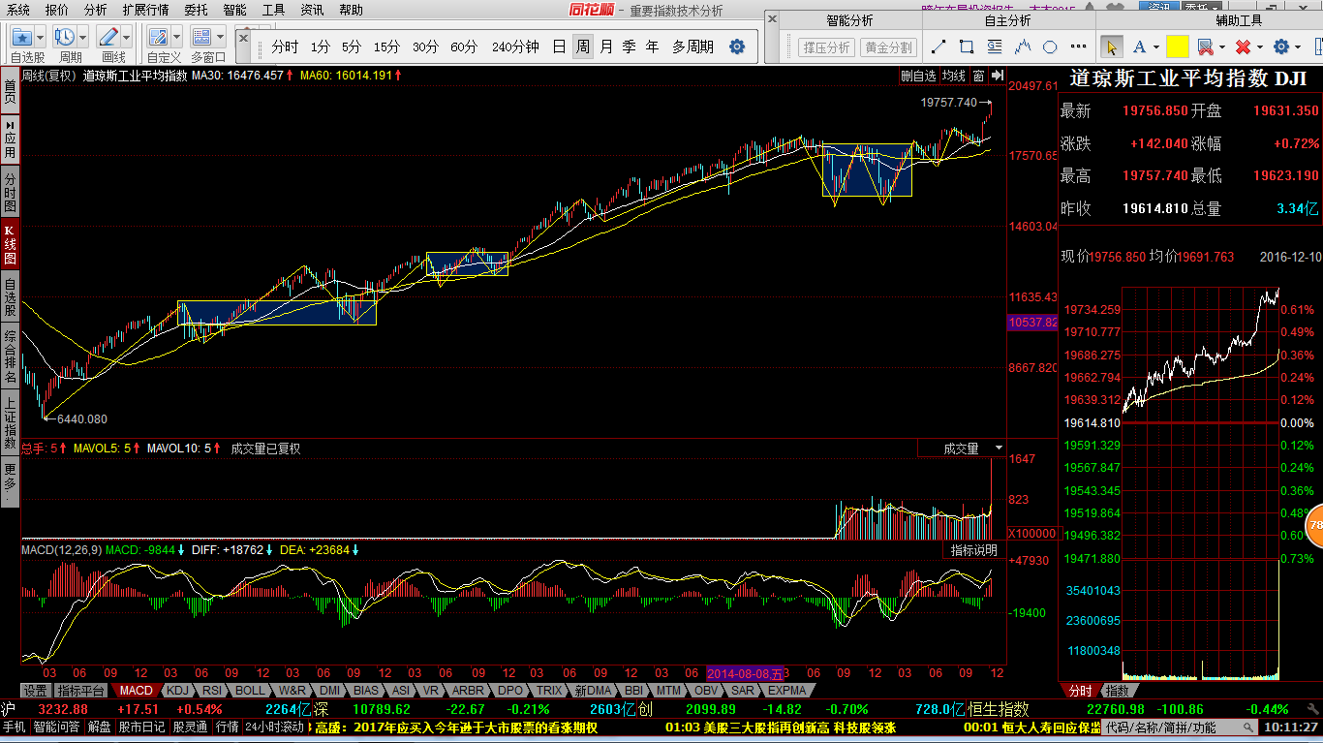This screenshot has width=1323, height=743.
Task: Select the line segment drawing tool
Action: pyautogui.click(x=938, y=46)
